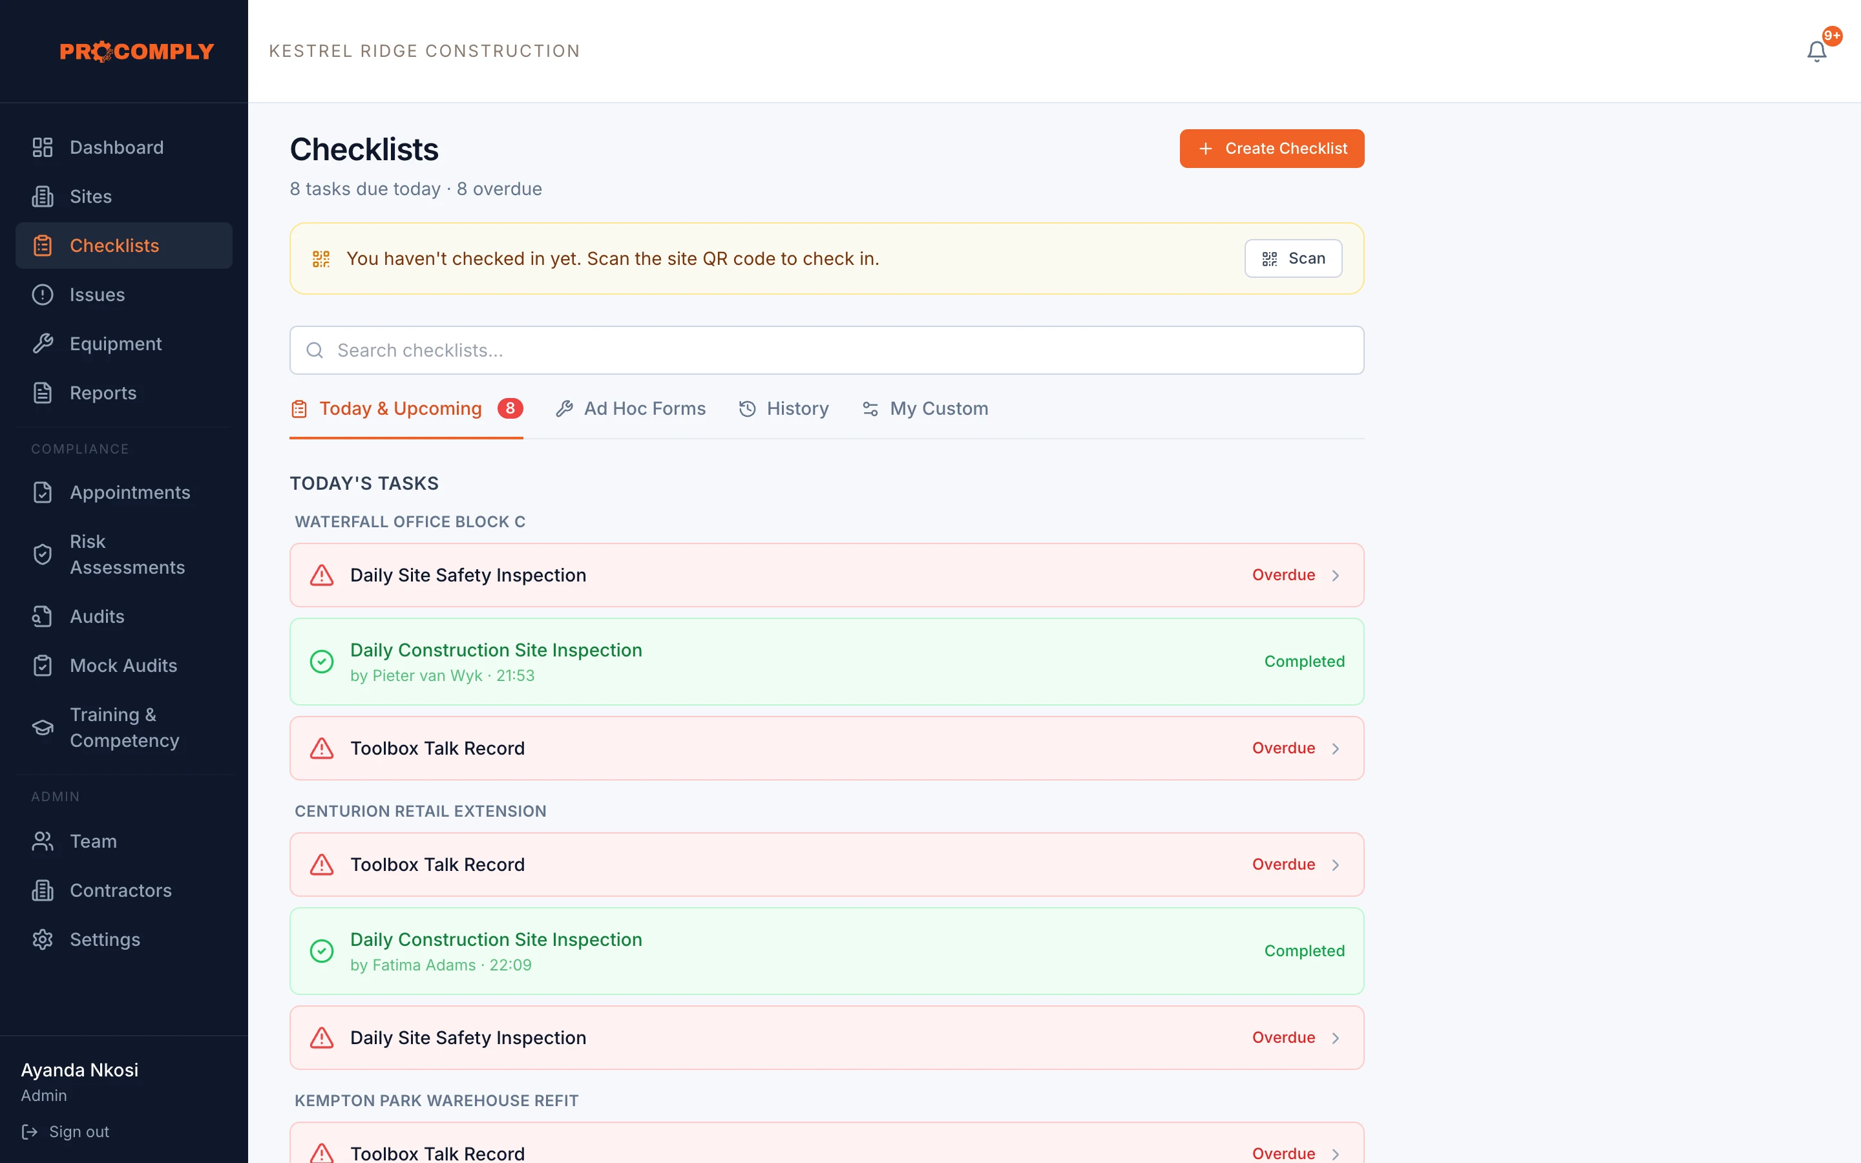Click the Sign out arrow icon
The image size is (1861, 1163).
tap(29, 1131)
